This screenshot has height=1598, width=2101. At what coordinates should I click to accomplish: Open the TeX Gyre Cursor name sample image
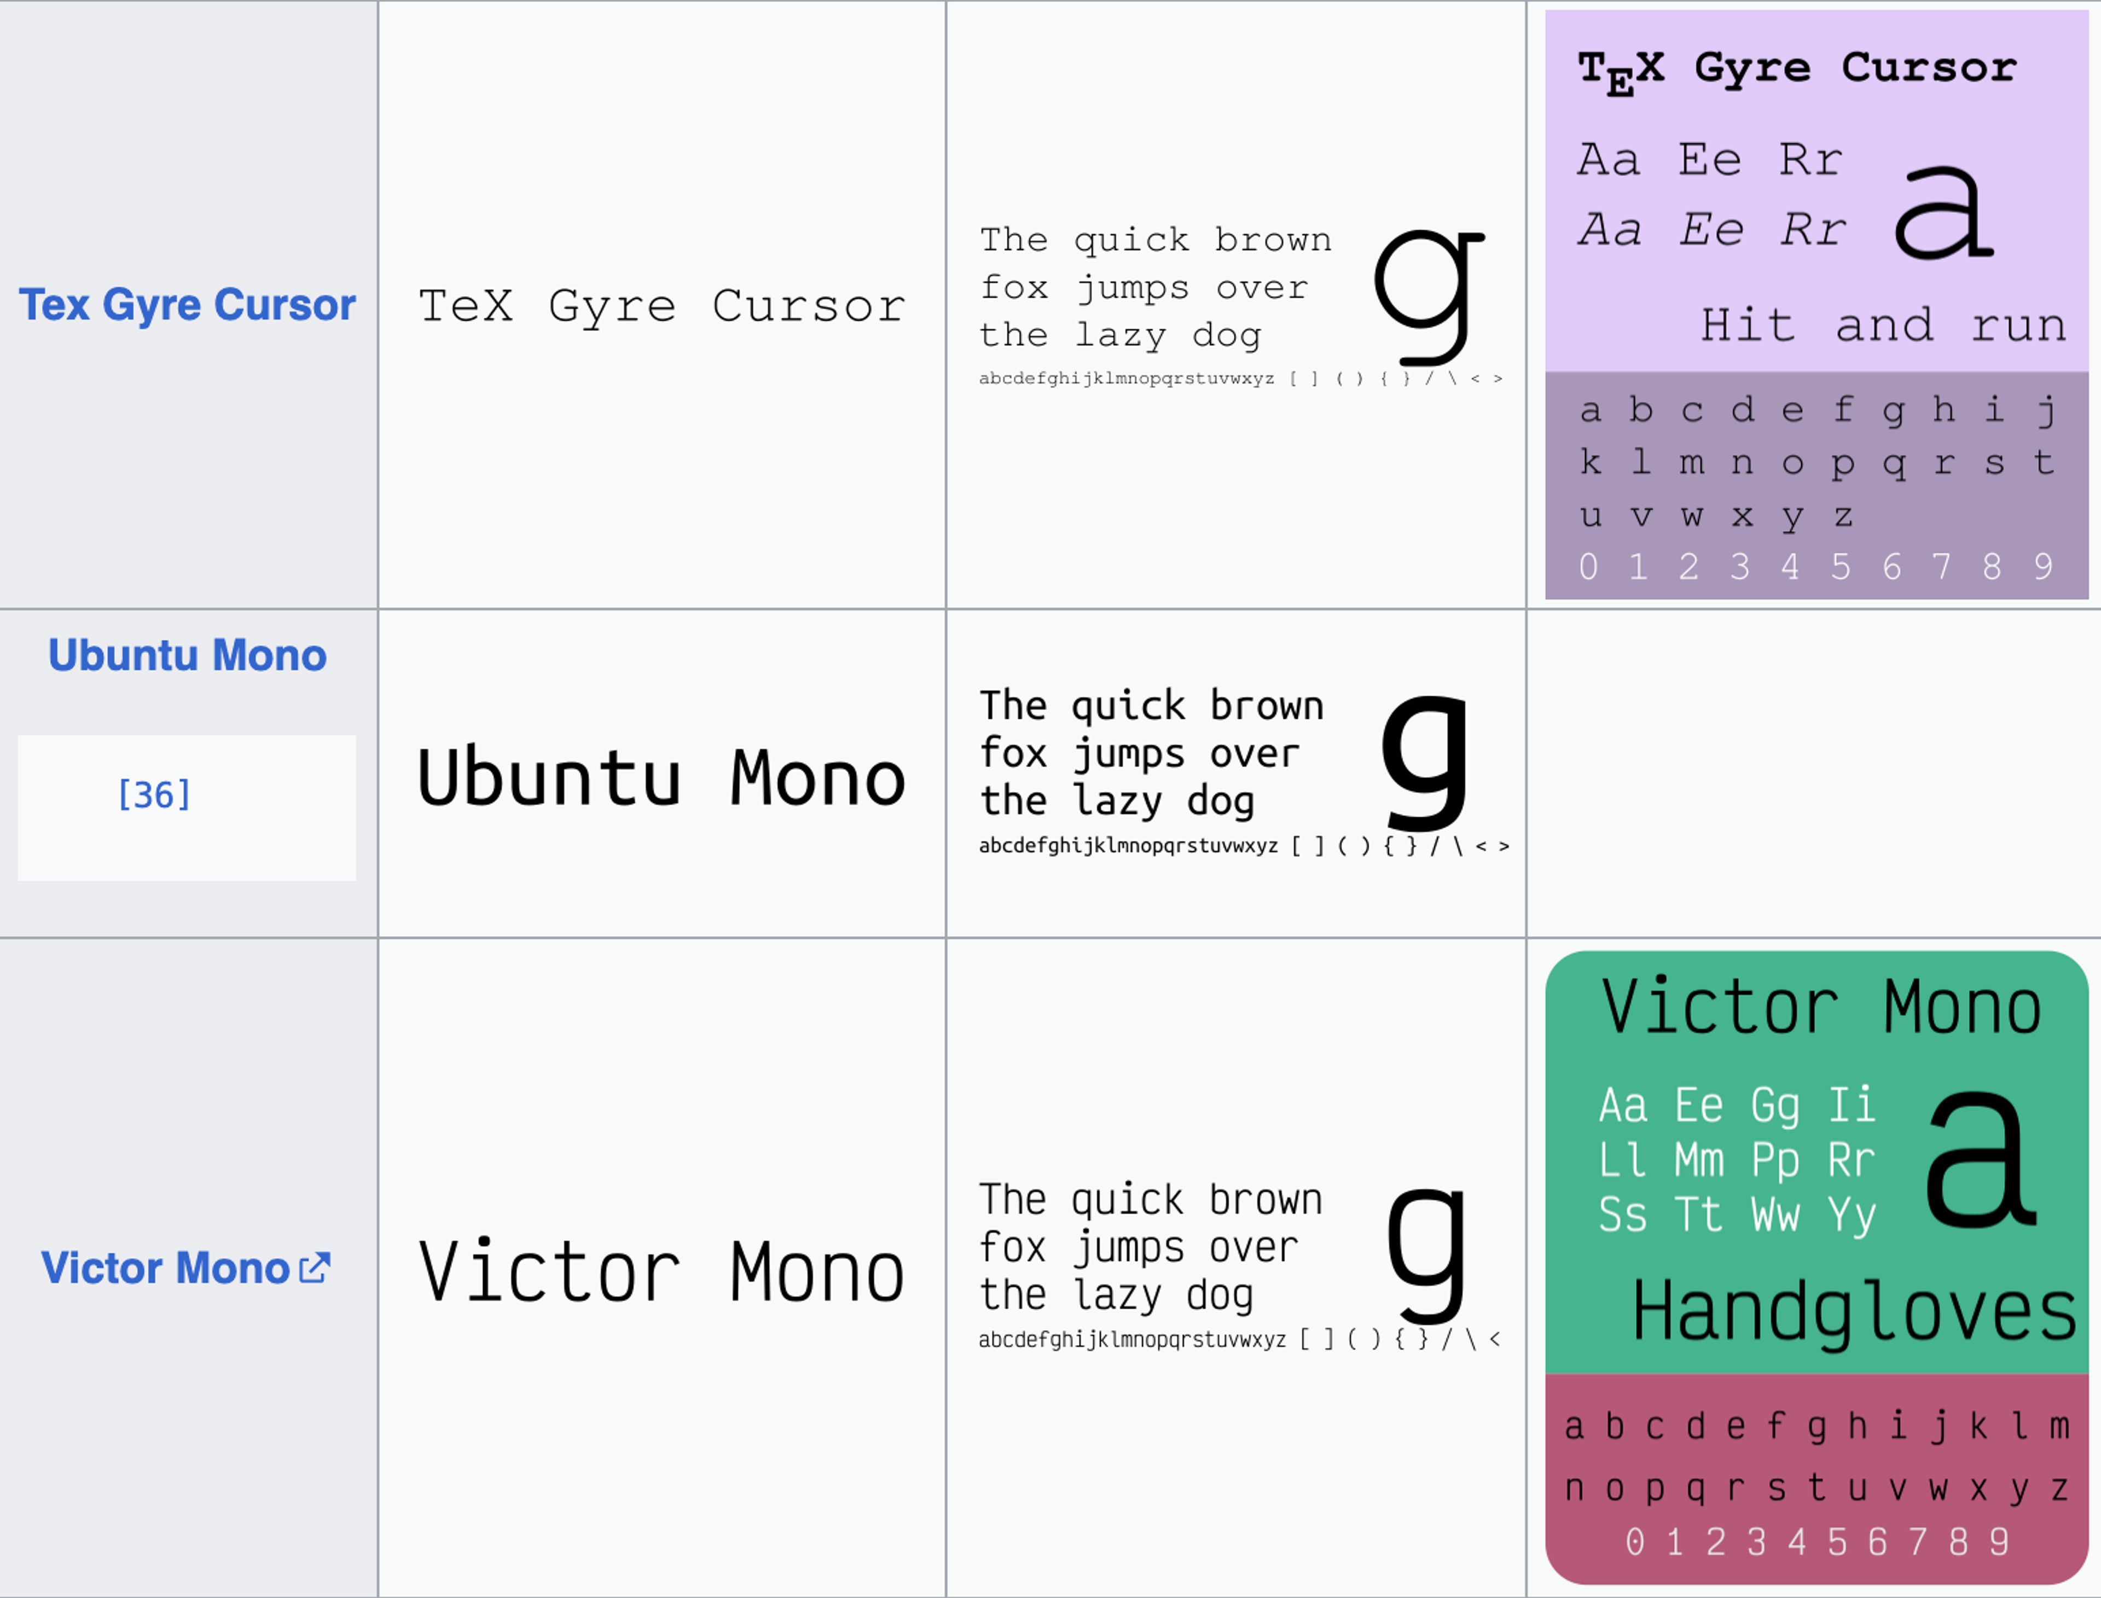tap(662, 305)
